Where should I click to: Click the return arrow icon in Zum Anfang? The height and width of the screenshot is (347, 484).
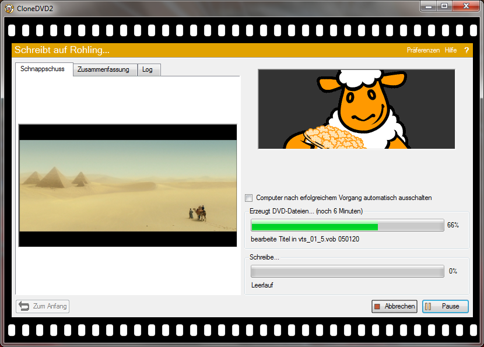[24, 306]
